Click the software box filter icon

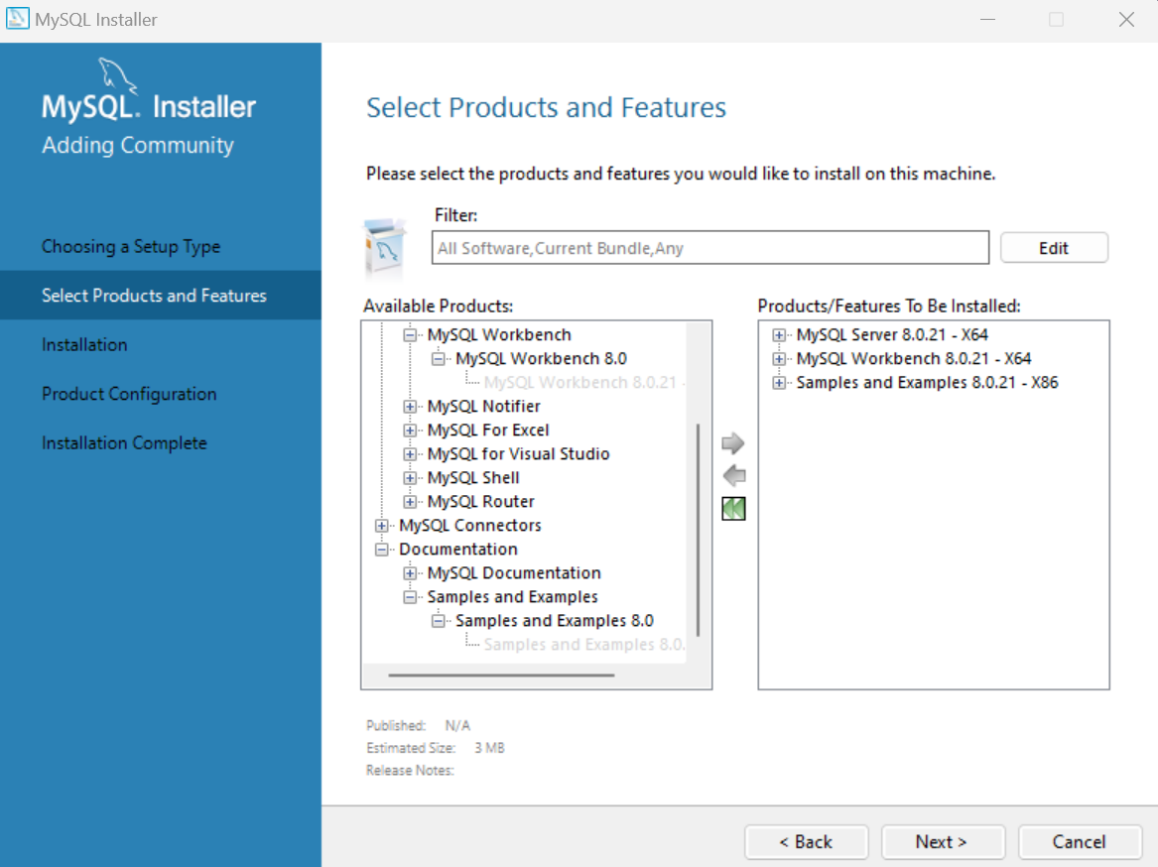tap(386, 247)
